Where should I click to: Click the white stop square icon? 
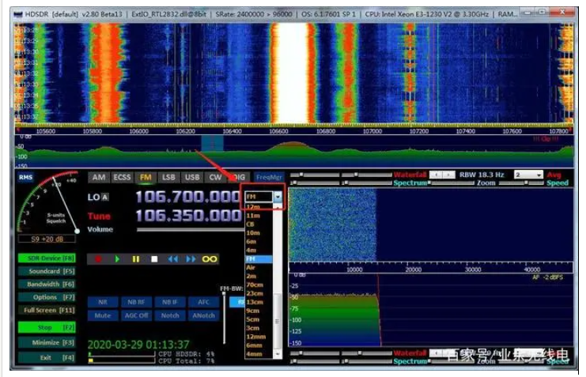point(154,258)
